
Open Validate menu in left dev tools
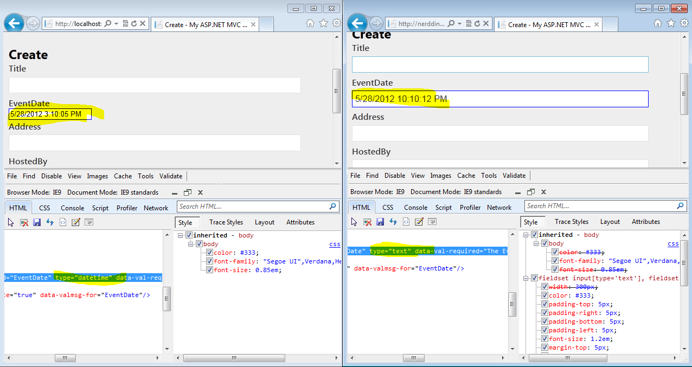point(171,176)
